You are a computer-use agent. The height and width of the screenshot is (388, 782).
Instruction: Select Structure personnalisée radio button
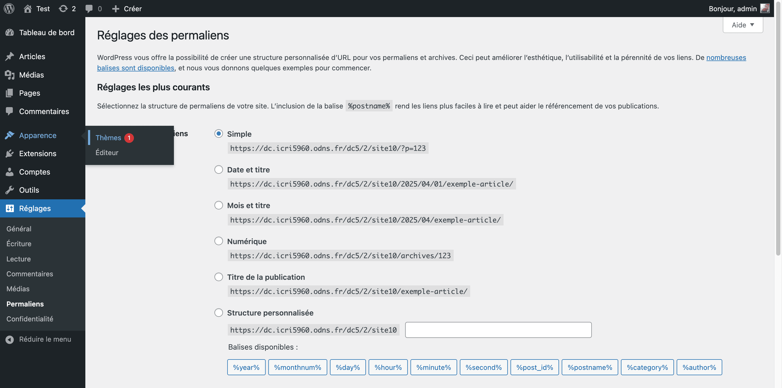(219, 313)
